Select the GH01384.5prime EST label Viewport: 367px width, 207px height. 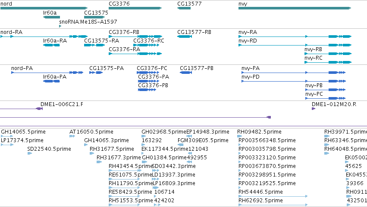click(x=164, y=158)
